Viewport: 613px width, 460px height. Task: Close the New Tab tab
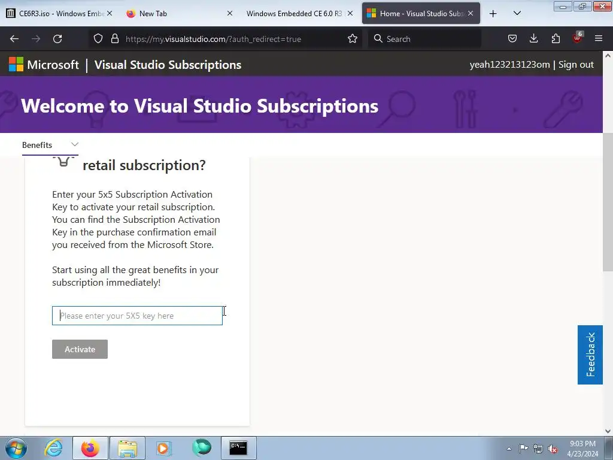pos(230,13)
